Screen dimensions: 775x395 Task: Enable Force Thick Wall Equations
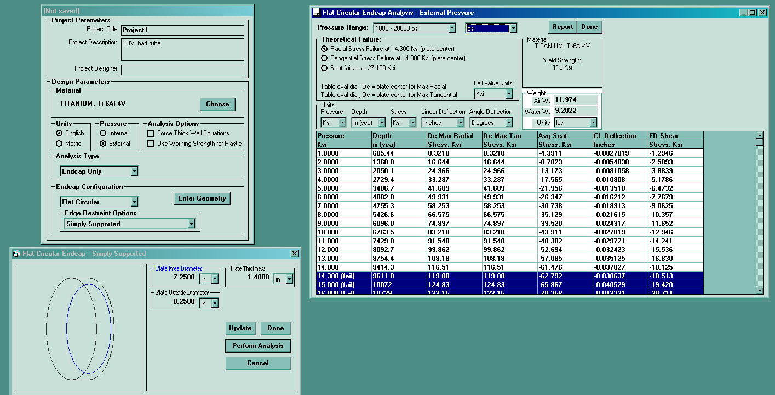(151, 133)
